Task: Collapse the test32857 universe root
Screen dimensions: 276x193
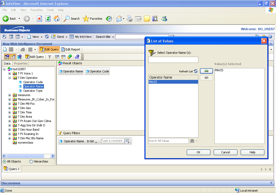Action: 4,69
